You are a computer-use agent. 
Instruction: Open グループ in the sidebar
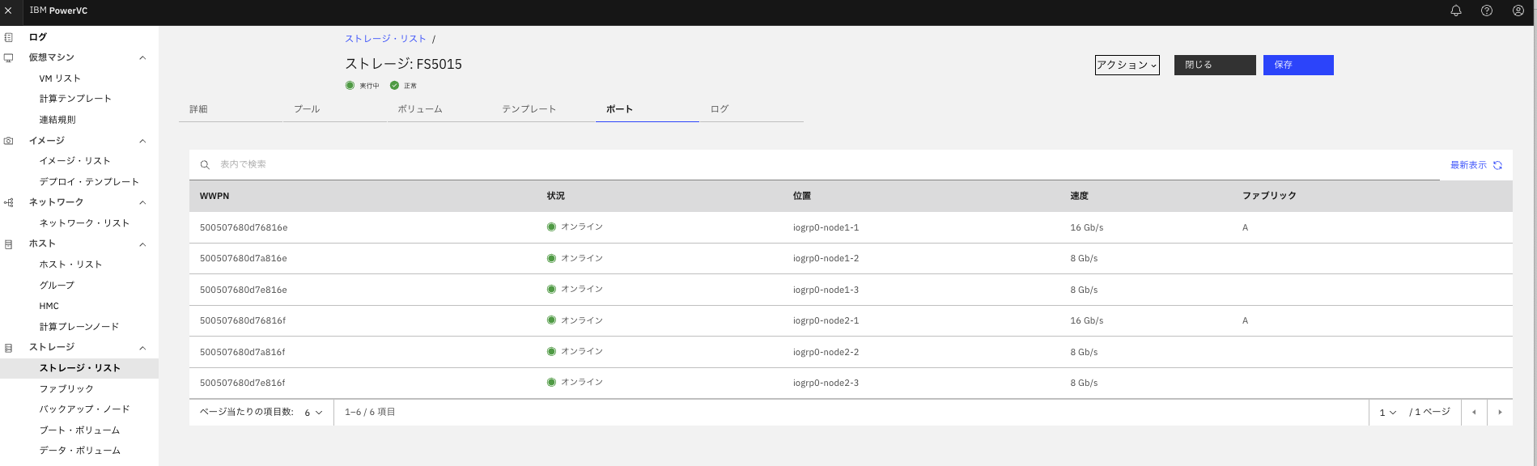coord(57,286)
